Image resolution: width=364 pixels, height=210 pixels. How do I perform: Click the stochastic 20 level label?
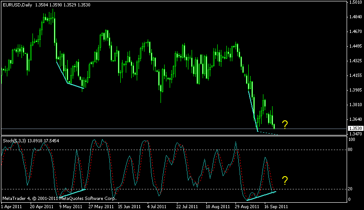[x=350, y=189]
